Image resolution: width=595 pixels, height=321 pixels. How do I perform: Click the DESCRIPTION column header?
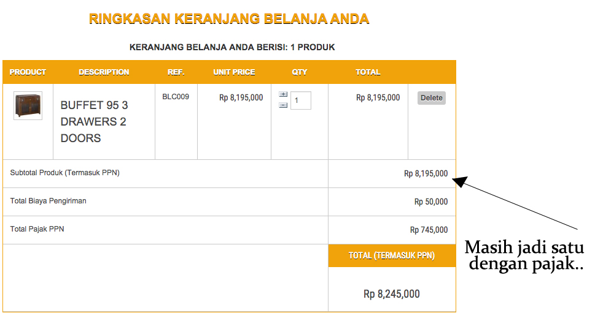(x=104, y=72)
